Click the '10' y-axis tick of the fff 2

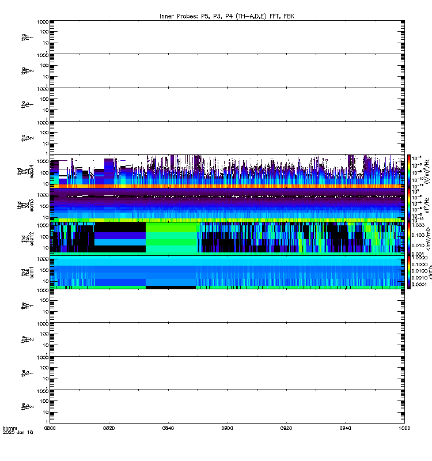46,345
